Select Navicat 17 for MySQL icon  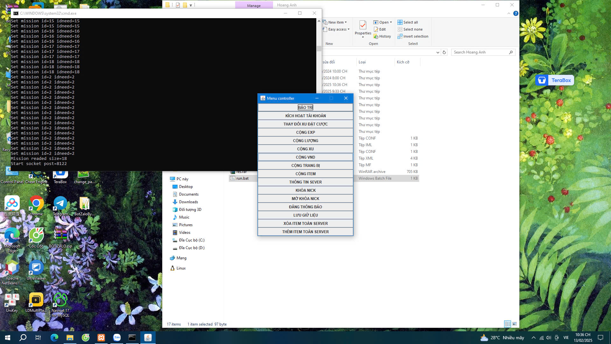[x=60, y=305]
